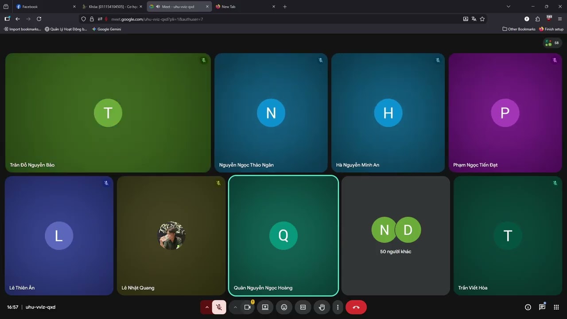This screenshot has width=567, height=319.
Task: Click the 16:57 clock text
Action: point(12,307)
